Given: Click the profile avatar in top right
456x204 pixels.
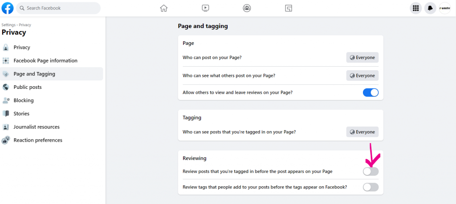Looking at the screenshot, I should [445, 8].
